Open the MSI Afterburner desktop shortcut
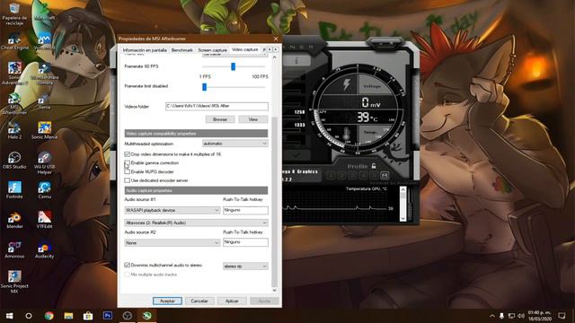The width and height of the screenshot is (575, 323). pos(14,104)
